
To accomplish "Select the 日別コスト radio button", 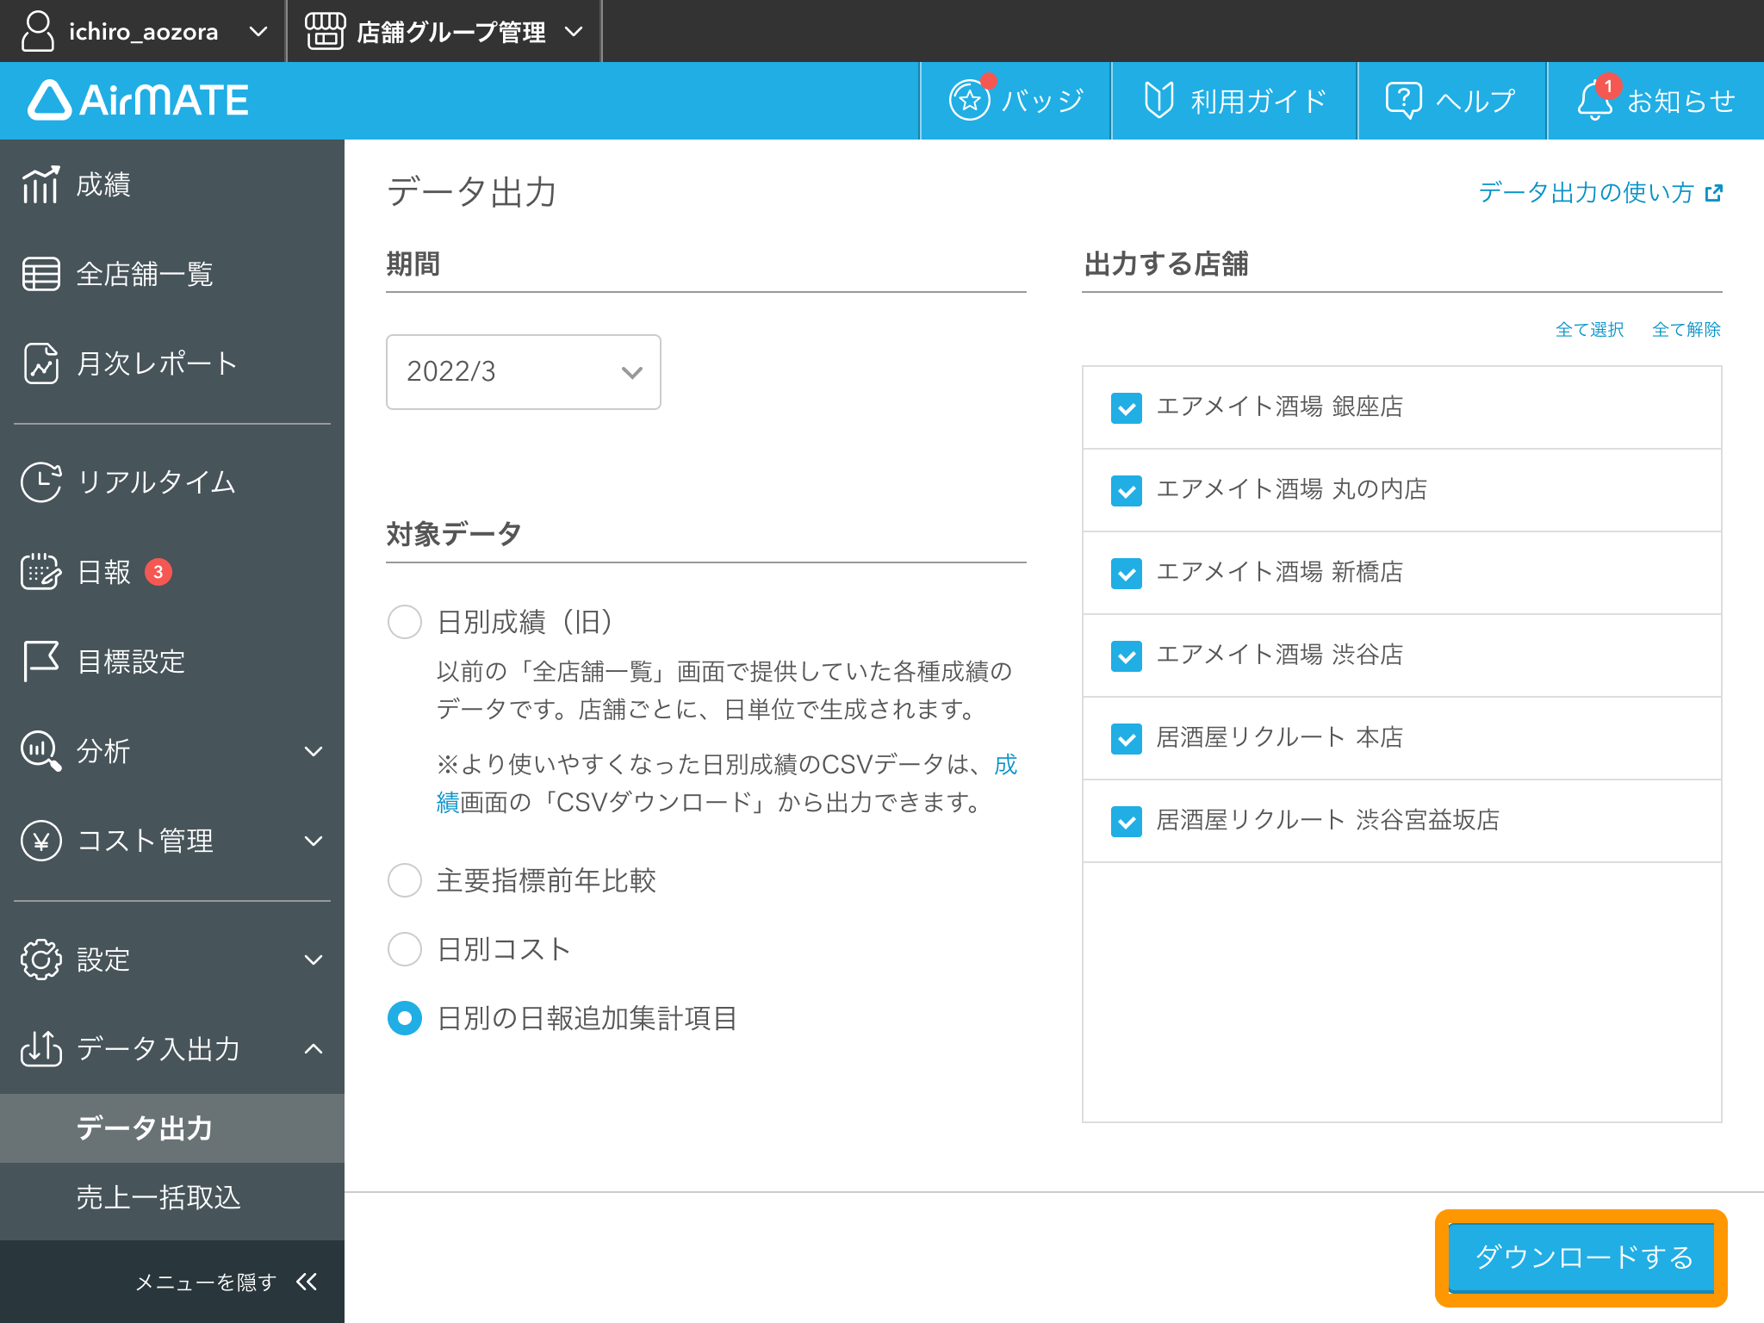I will [404, 949].
